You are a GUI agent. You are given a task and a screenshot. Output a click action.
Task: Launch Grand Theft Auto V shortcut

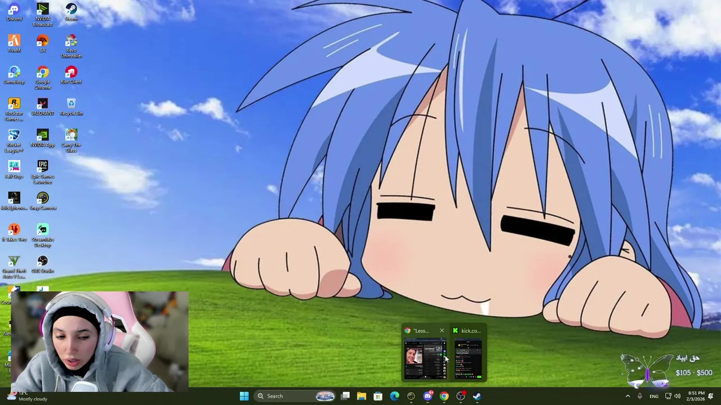point(14,267)
